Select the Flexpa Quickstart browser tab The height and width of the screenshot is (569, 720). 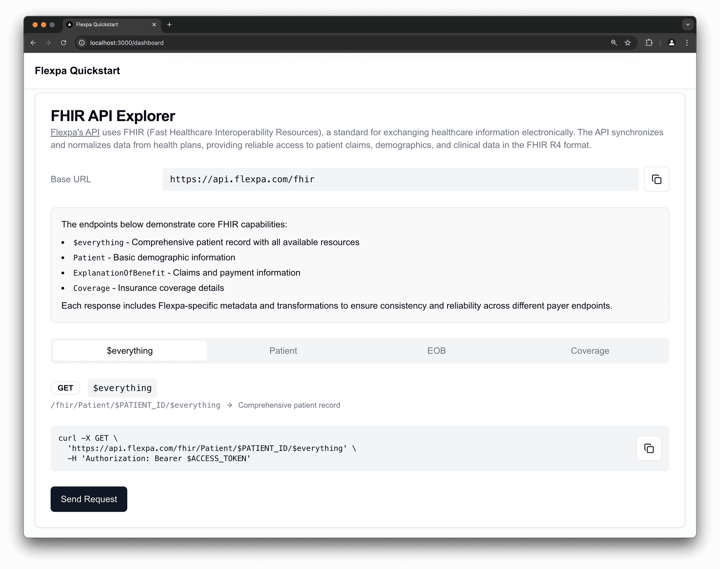[x=112, y=25]
